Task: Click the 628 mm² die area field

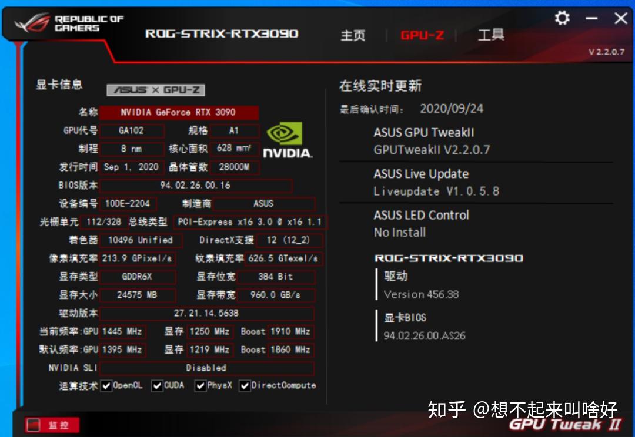Action: click(x=234, y=149)
